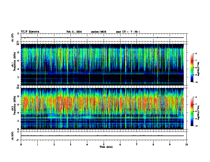
Task: Click the "-10" label on ch.2 color scale
Action: pyautogui.click(x=196, y=126)
